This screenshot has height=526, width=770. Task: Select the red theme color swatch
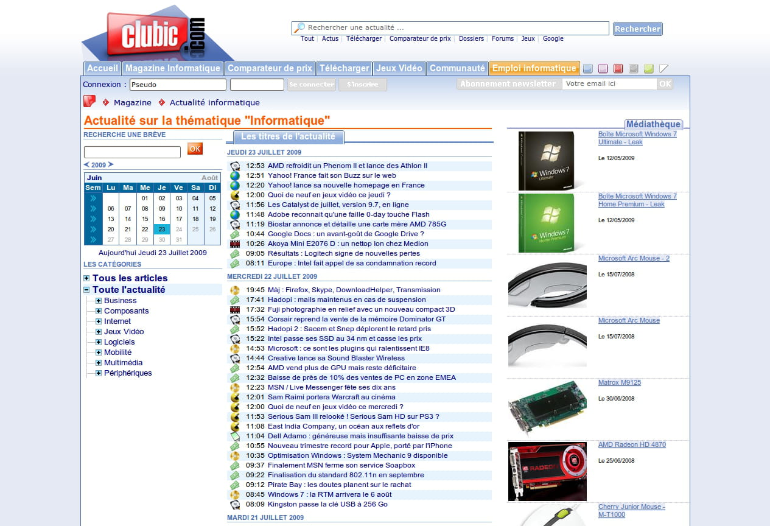618,68
